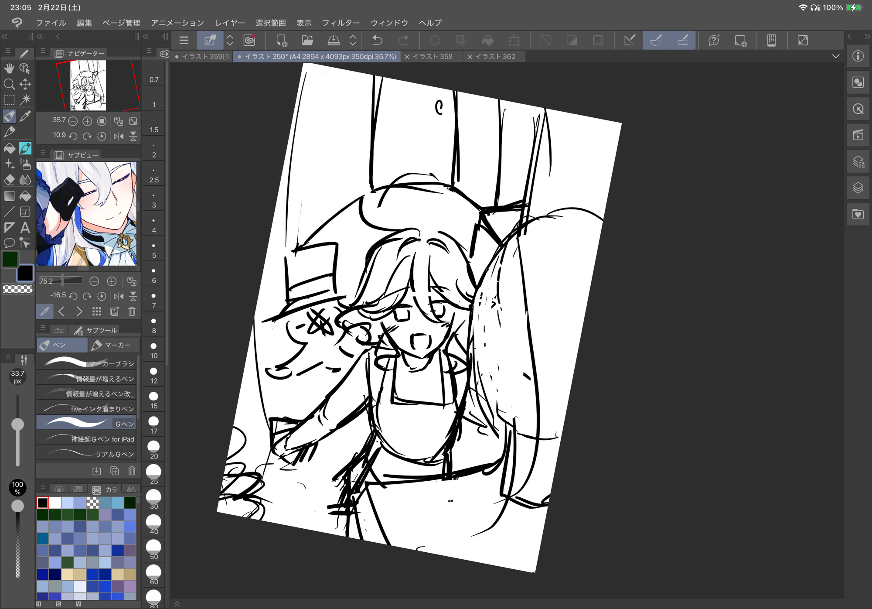Open the Sub View palette menu

[43, 153]
